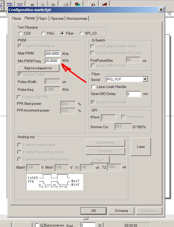Click the Open MO Delay input field

[134, 94]
